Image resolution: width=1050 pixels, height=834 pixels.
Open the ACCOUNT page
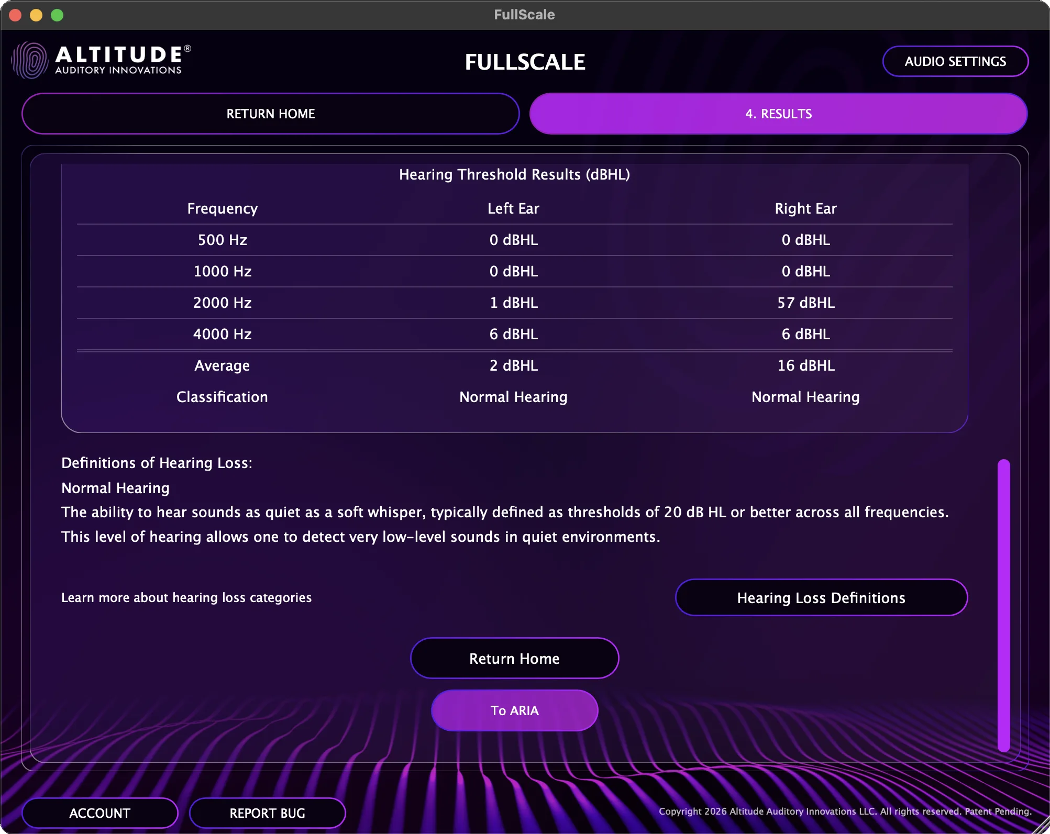tap(100, 813)
